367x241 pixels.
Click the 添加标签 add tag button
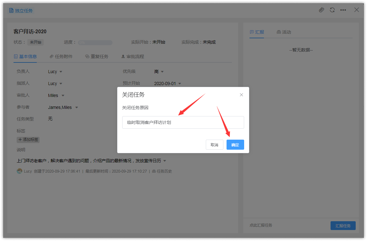[28, 140]
